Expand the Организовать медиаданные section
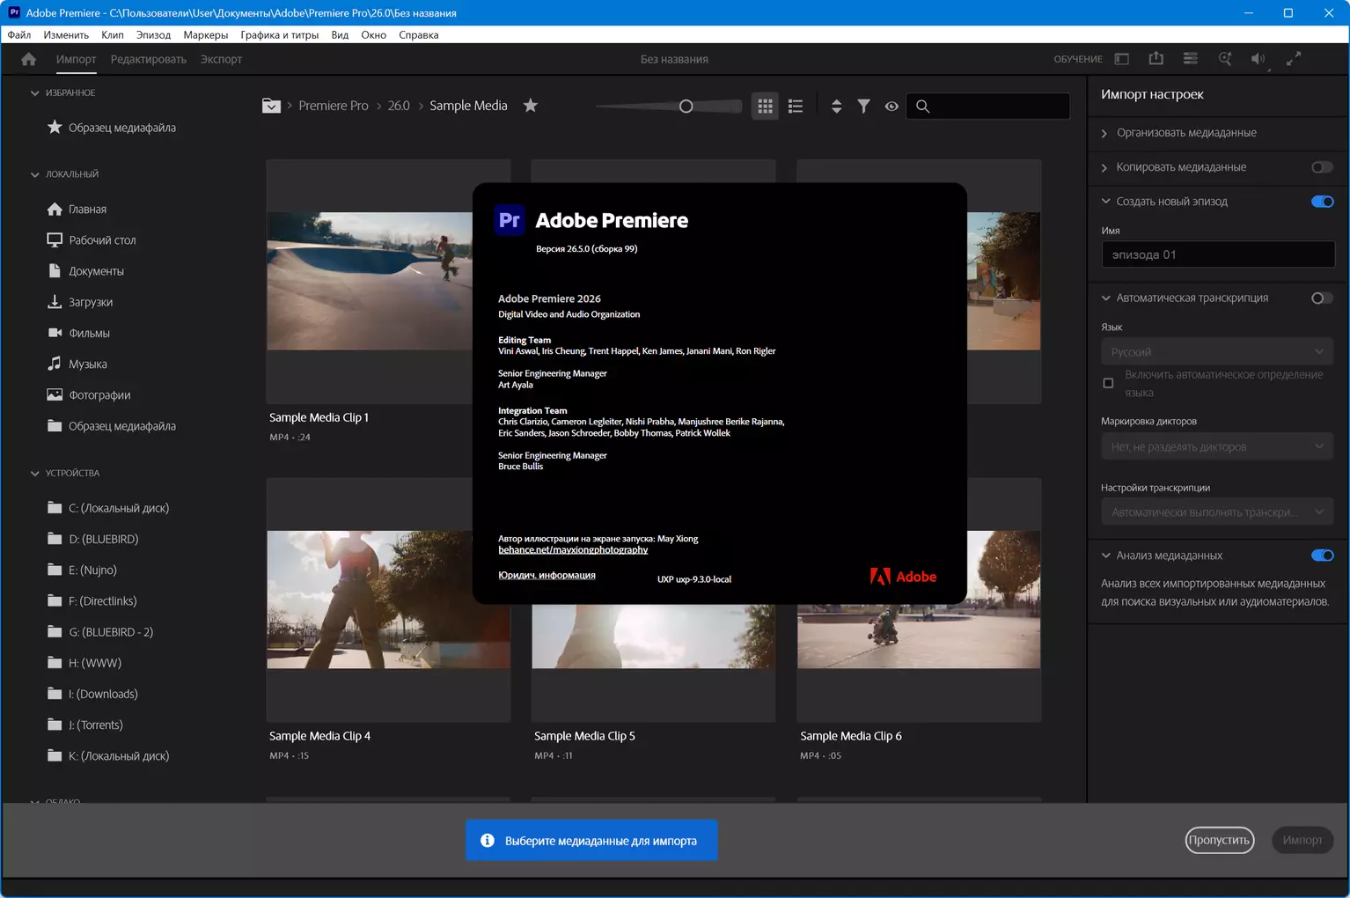This screenshot has width=1350, height=898. [x=1105, y=133]
